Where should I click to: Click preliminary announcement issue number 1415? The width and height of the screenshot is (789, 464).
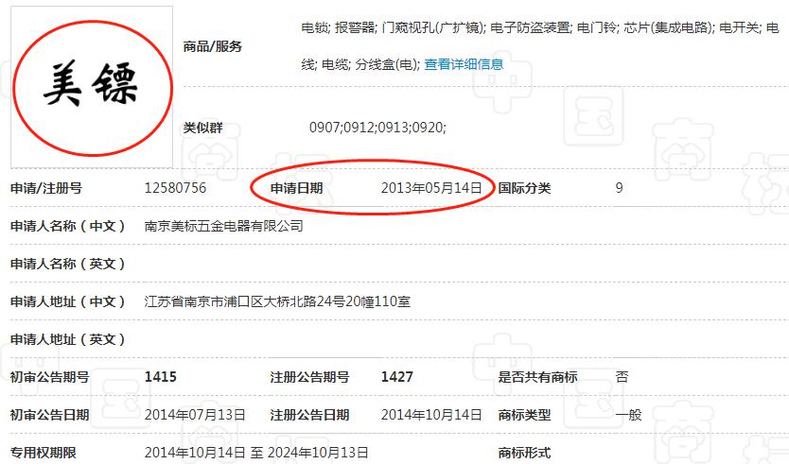160,377
